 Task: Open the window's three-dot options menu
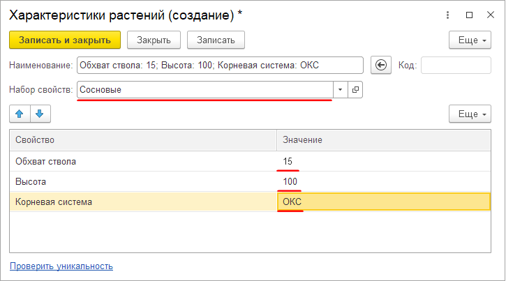pos(447,14)
